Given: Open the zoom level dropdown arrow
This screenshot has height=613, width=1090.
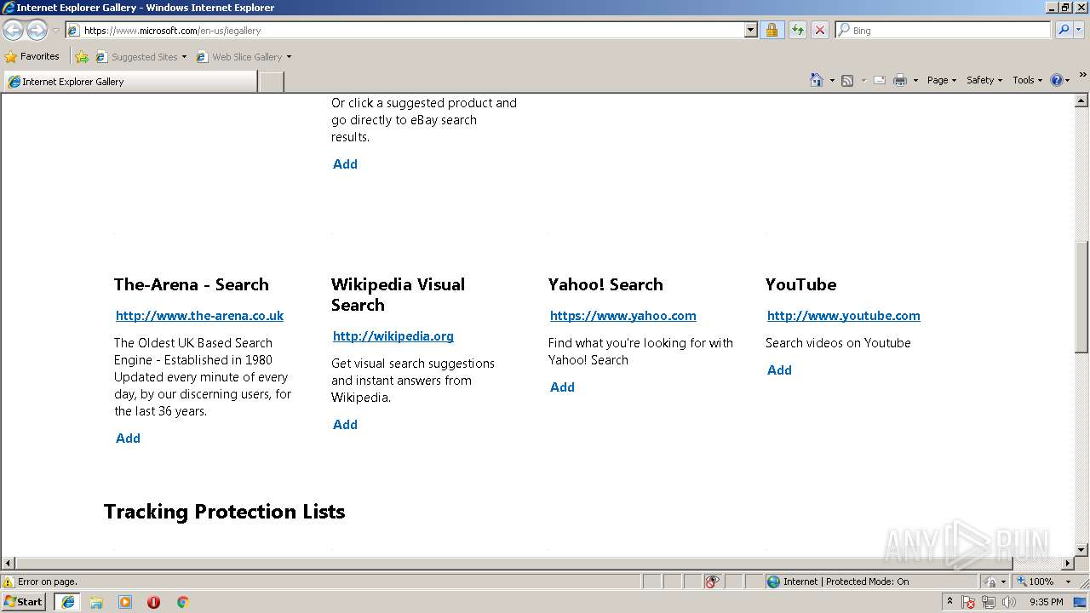Looking at the screenshot, I should (1068, 581).
